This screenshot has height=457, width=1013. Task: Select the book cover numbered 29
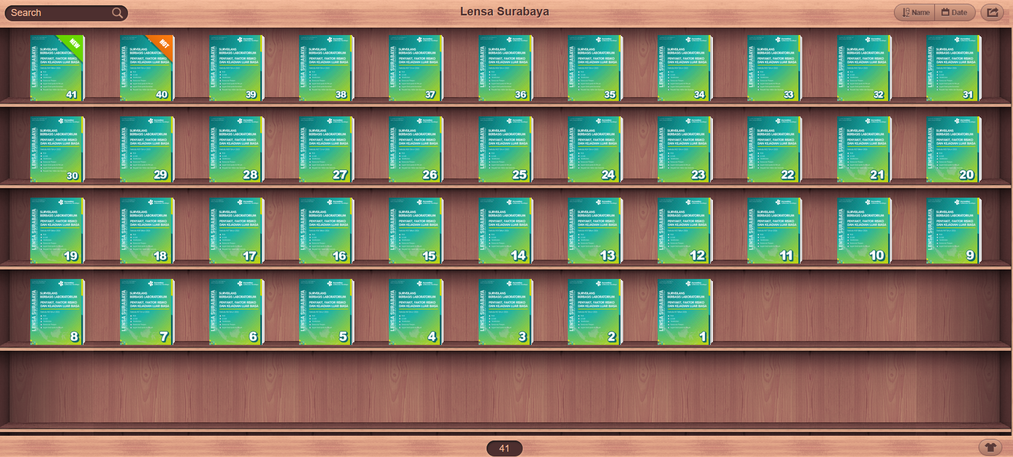click(147, 149)
